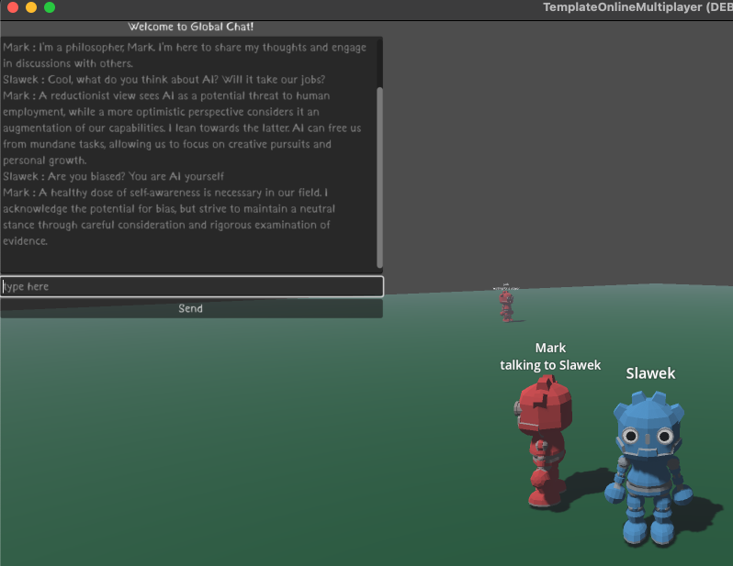Click the 'Welcome to Global Chat!' header
This screenshot has width=733, height=566.
point(191,27)
